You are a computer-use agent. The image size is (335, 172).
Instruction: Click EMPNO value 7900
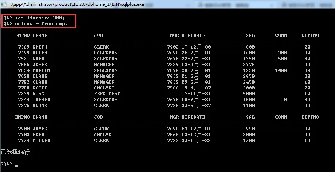pyautogui.click(x=24, y=129)
